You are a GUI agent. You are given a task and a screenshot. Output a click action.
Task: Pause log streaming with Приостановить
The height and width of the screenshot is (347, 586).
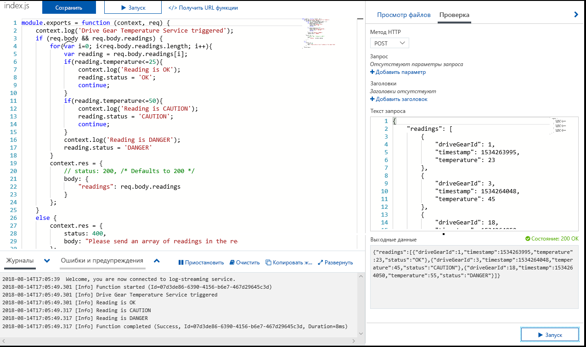coord(201,263)
